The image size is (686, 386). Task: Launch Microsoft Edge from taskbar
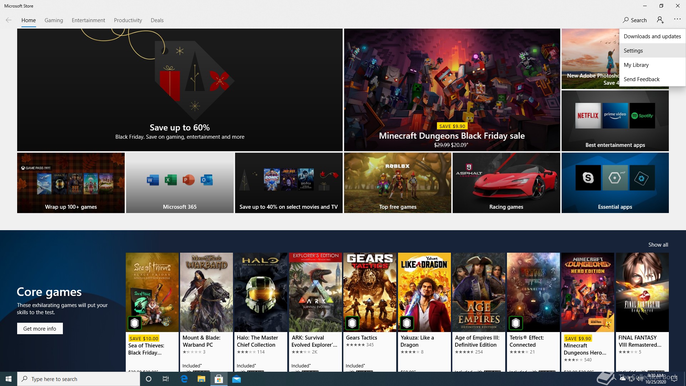184,379
